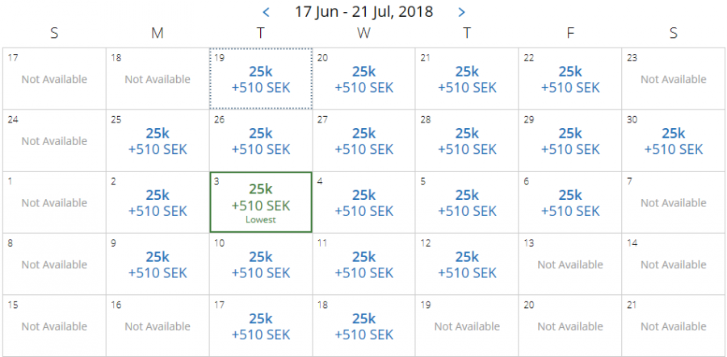Pick July 9 Monday fare
This screenshot has width=727, height=357.
(158, 264)
